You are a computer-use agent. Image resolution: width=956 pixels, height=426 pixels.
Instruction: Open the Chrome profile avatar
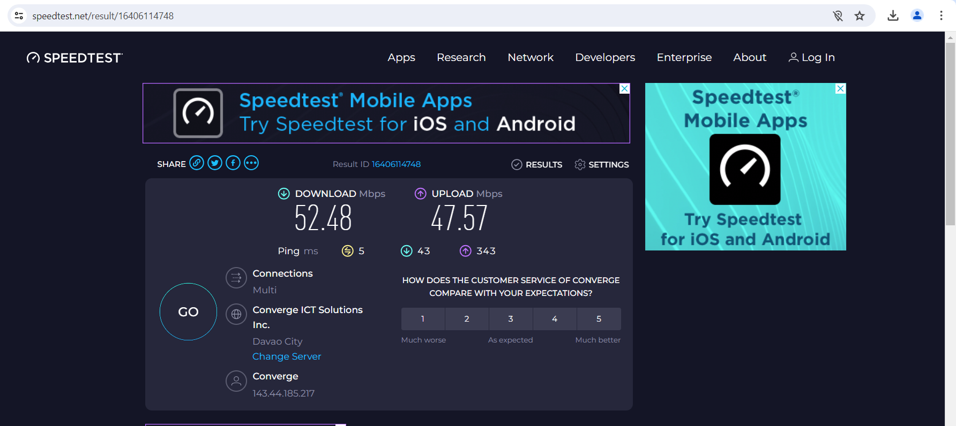tap(917, 16)
